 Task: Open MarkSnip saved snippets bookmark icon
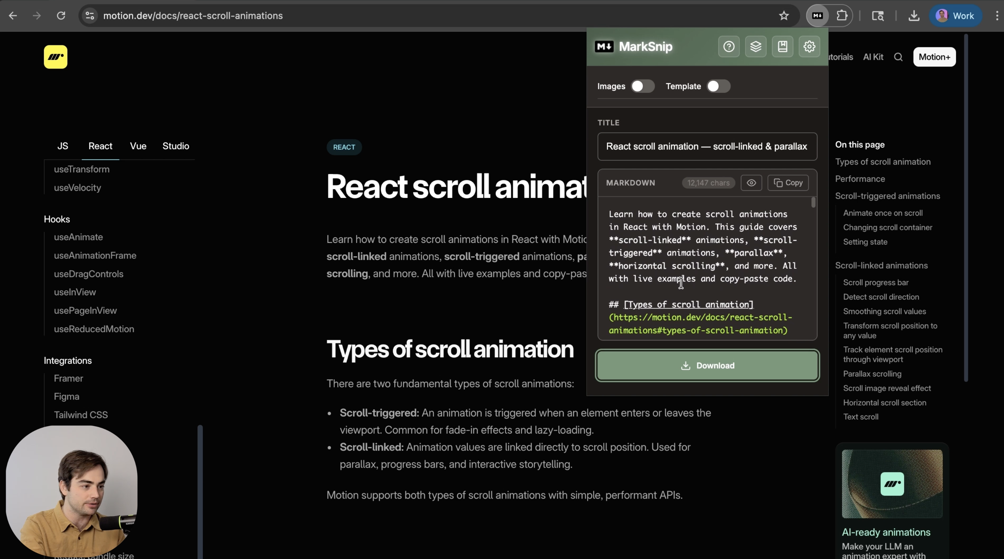click(782, 46)
